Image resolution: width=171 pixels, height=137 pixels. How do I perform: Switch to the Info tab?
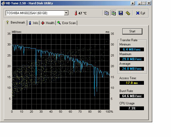(x=33, y=23)
